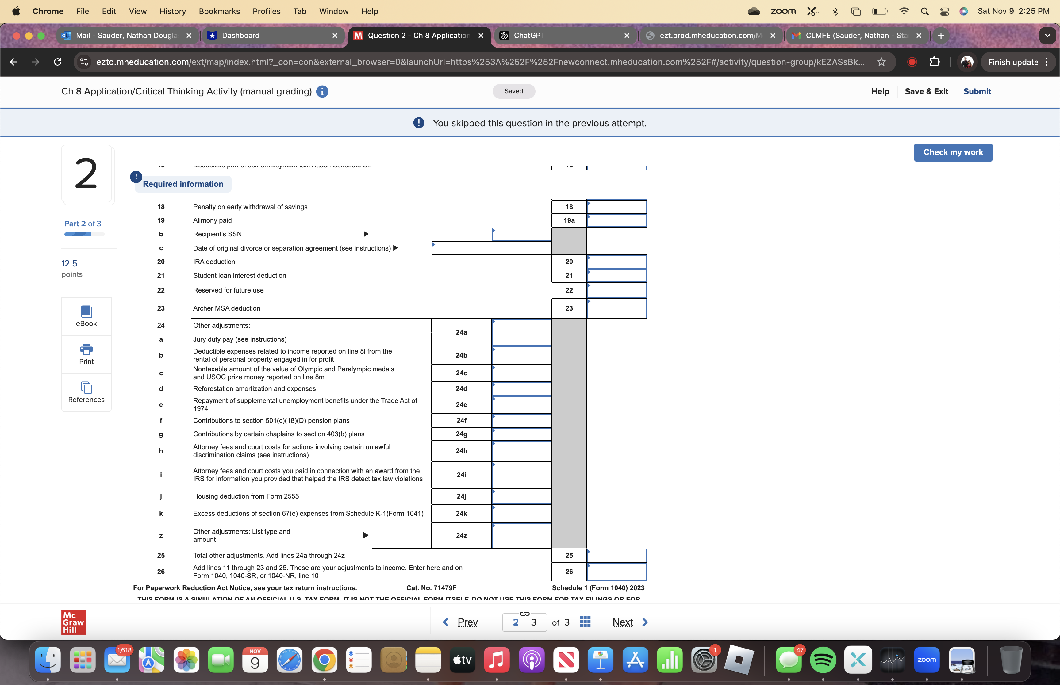Click the Submit button
The image size is (1060, 685).
pyautogui.click(x=977, y=91)
